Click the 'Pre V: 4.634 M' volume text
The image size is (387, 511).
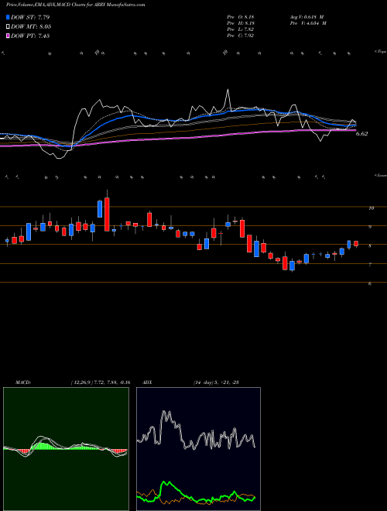(x=307, y=23)
